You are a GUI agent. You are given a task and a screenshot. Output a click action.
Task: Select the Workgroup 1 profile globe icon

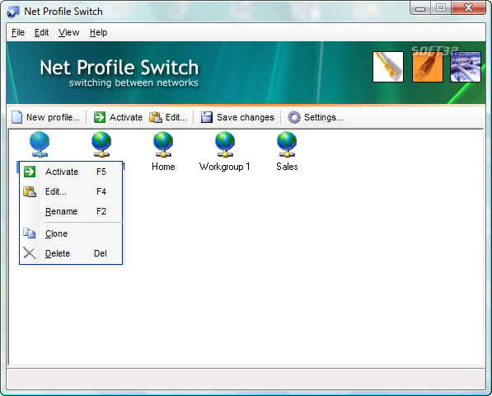(x=225, y=144)
